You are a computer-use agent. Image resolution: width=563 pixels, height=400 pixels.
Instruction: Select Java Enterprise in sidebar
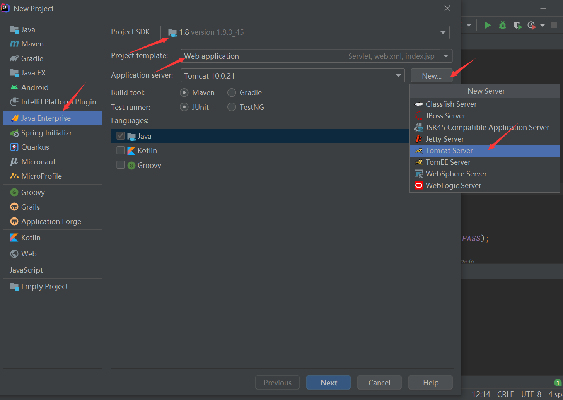coord(53,118)
